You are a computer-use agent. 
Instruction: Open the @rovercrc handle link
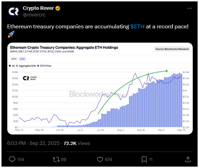tap(34, 15)
